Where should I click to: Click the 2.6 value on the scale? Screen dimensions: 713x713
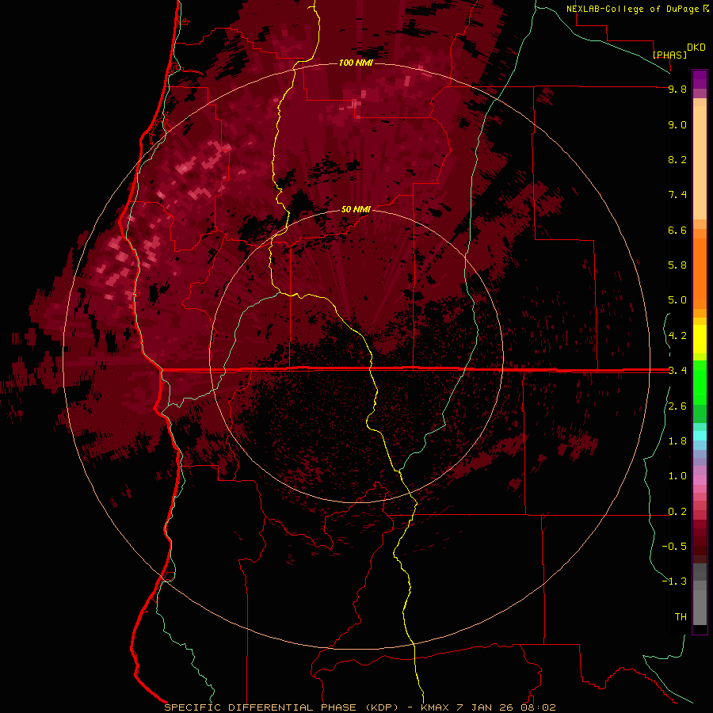[677, 406]
